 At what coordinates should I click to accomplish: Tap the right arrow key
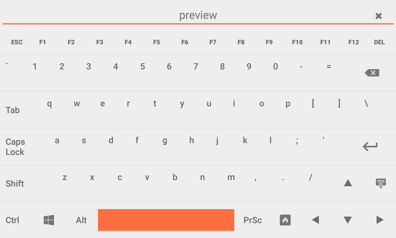click(x=380, y=220)
